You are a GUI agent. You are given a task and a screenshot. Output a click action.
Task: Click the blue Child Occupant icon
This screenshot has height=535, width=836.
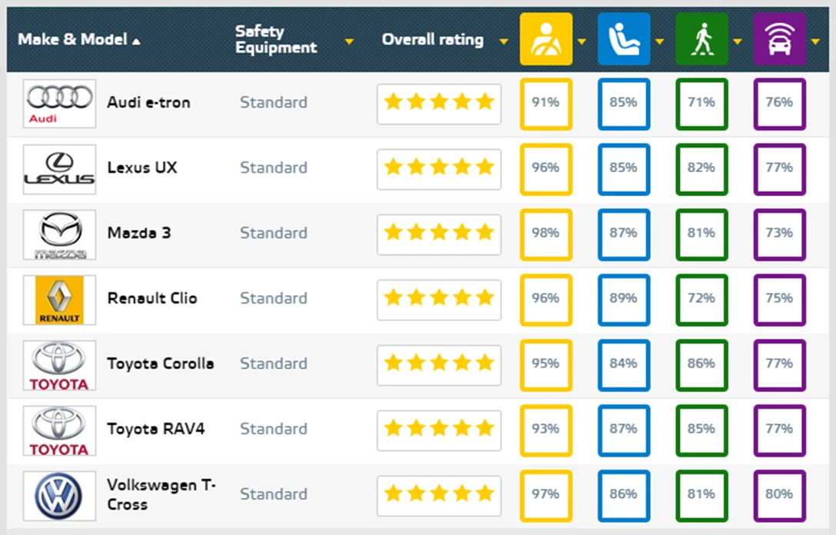click(624, 39)
